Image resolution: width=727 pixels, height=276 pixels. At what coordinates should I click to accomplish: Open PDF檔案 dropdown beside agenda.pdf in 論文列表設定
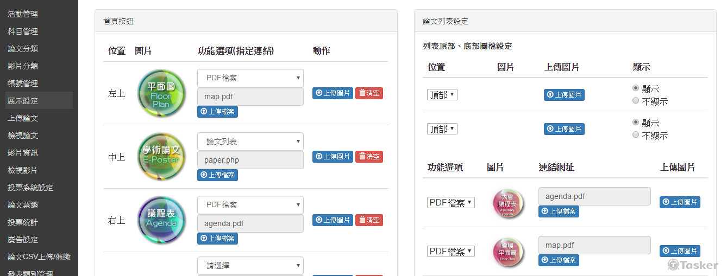click(x=451, y=203)
